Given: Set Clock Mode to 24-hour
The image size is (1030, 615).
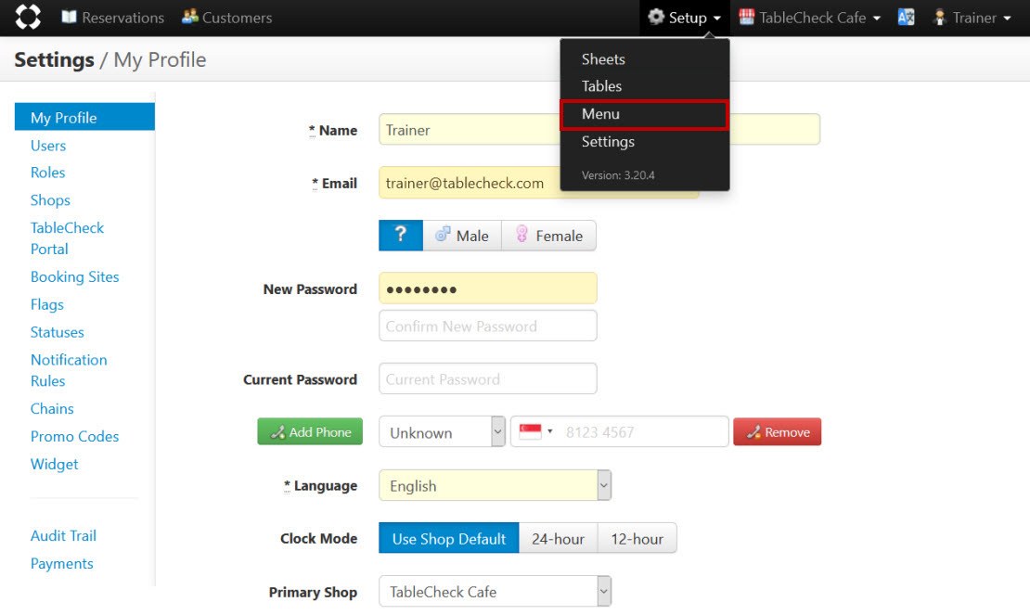Looking at the screenshot, I should pos(559,538).
